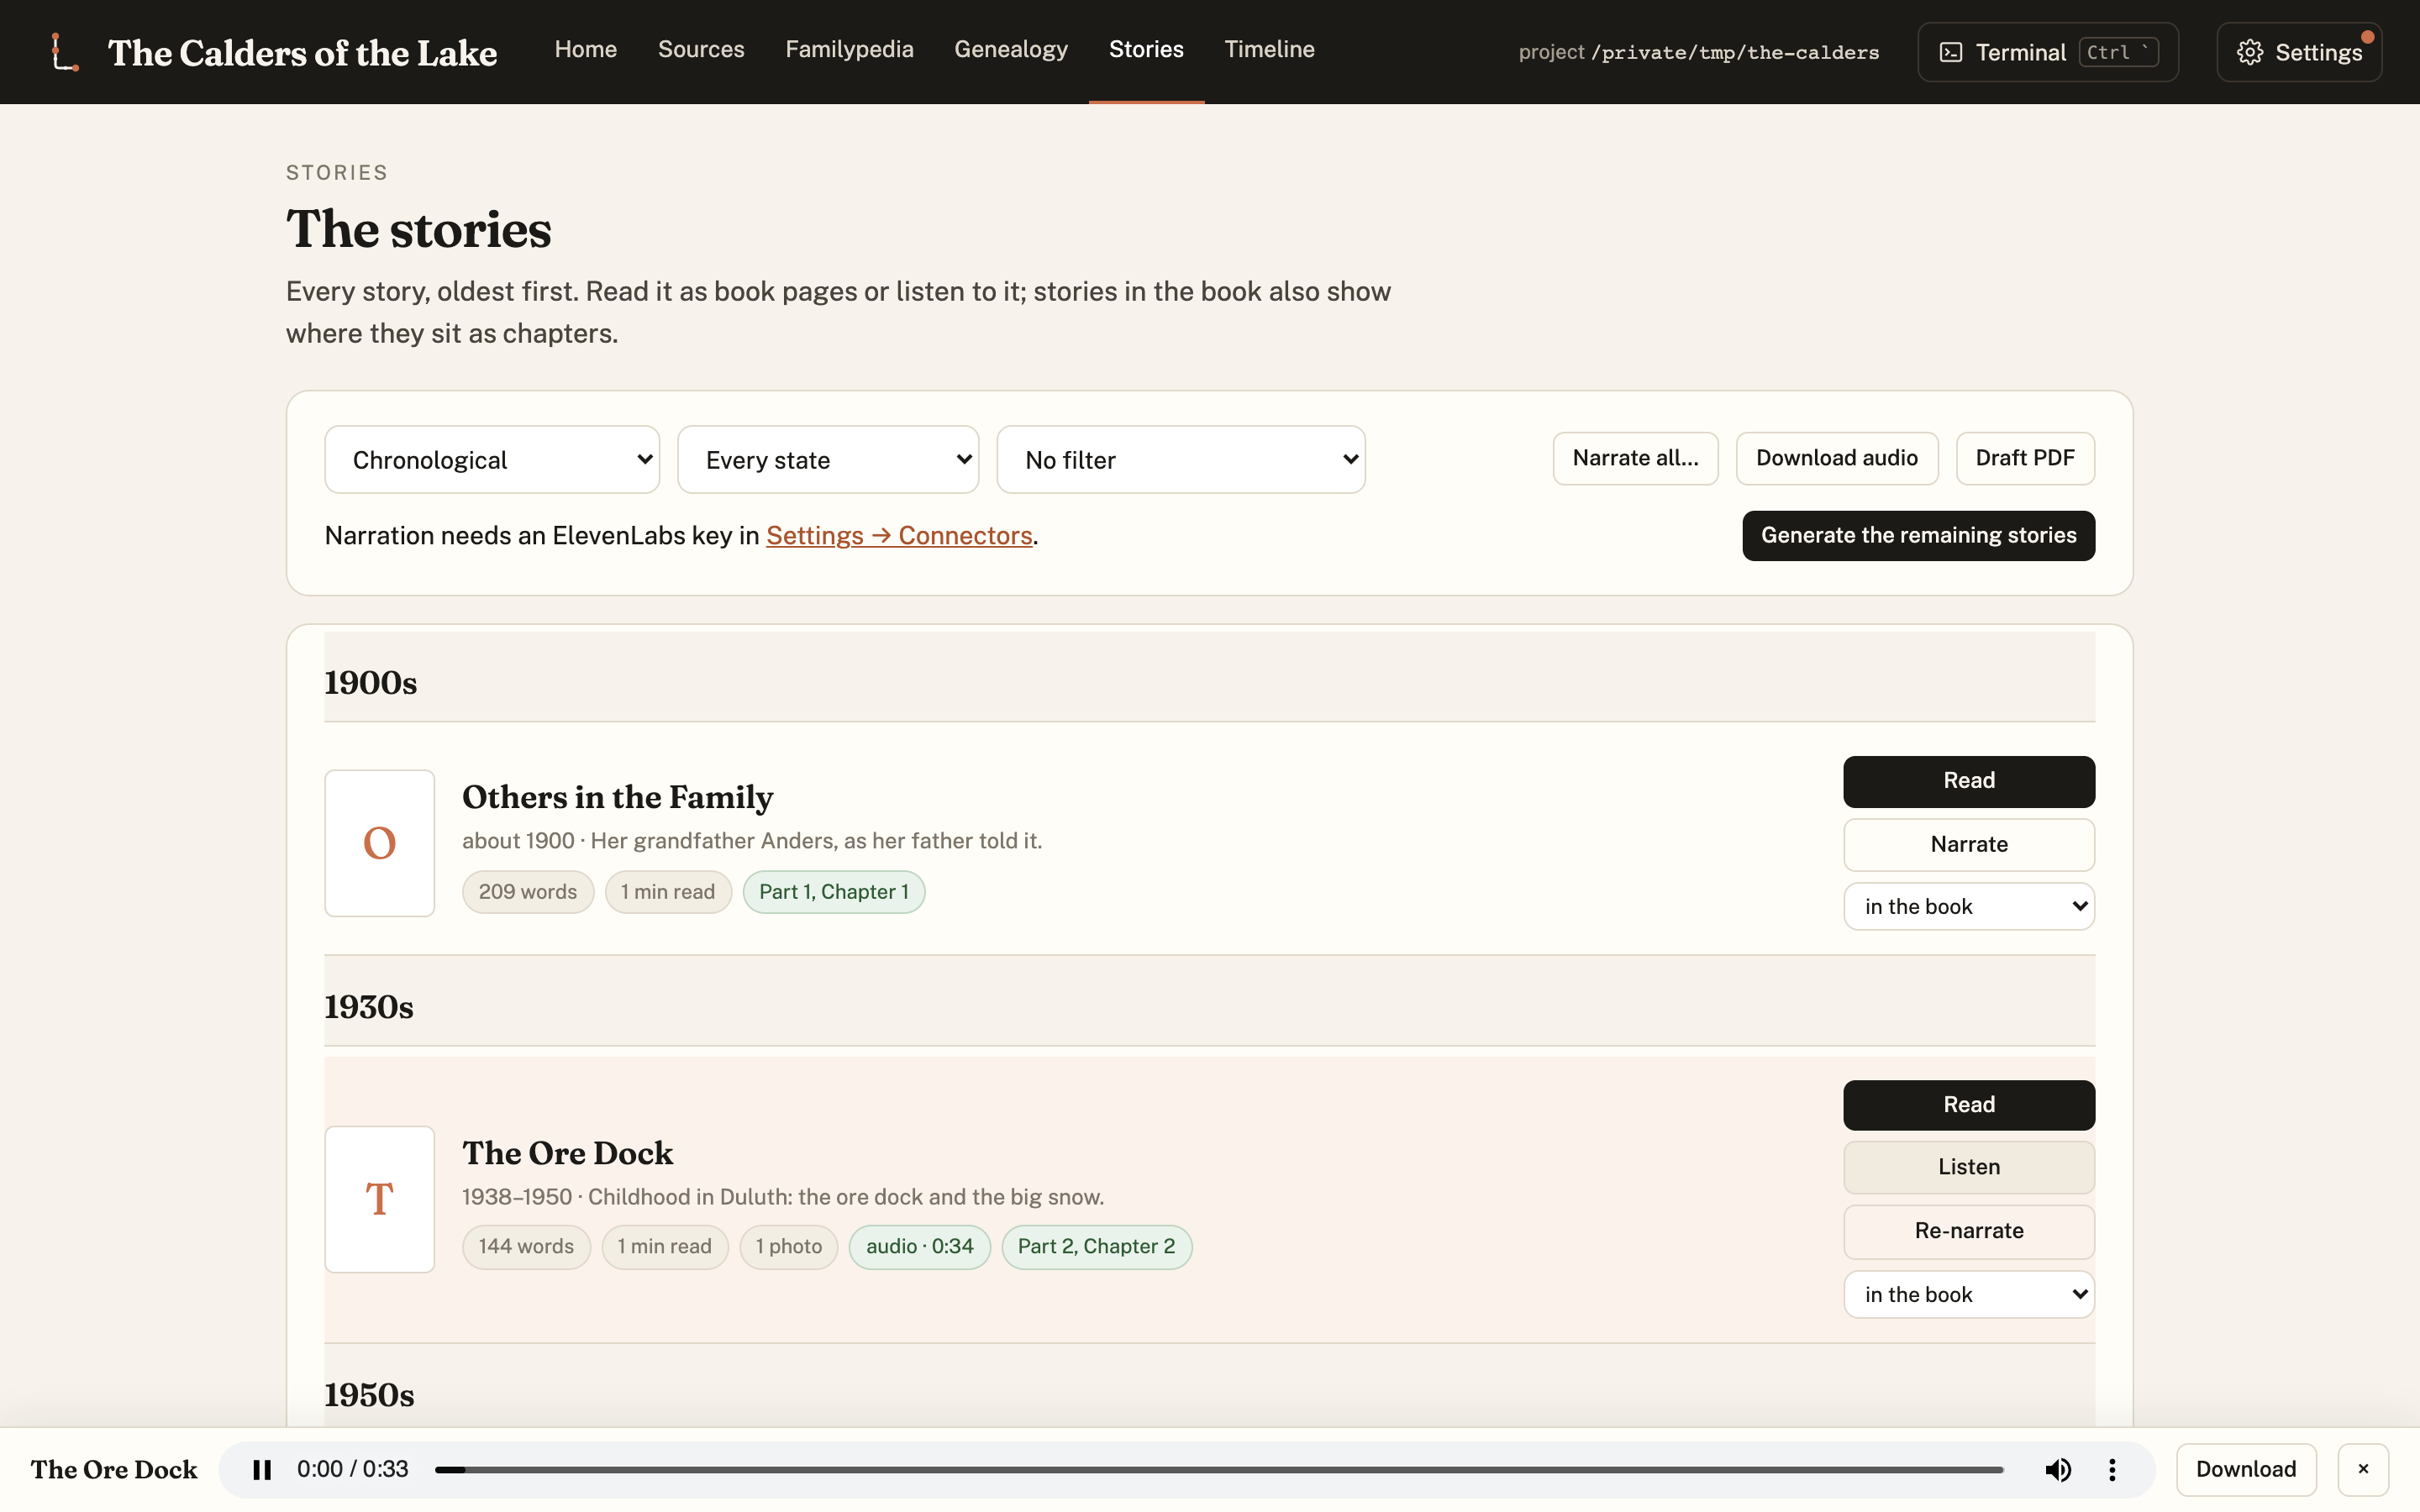Switch to the Familypedia tab

tap(849, 49)
